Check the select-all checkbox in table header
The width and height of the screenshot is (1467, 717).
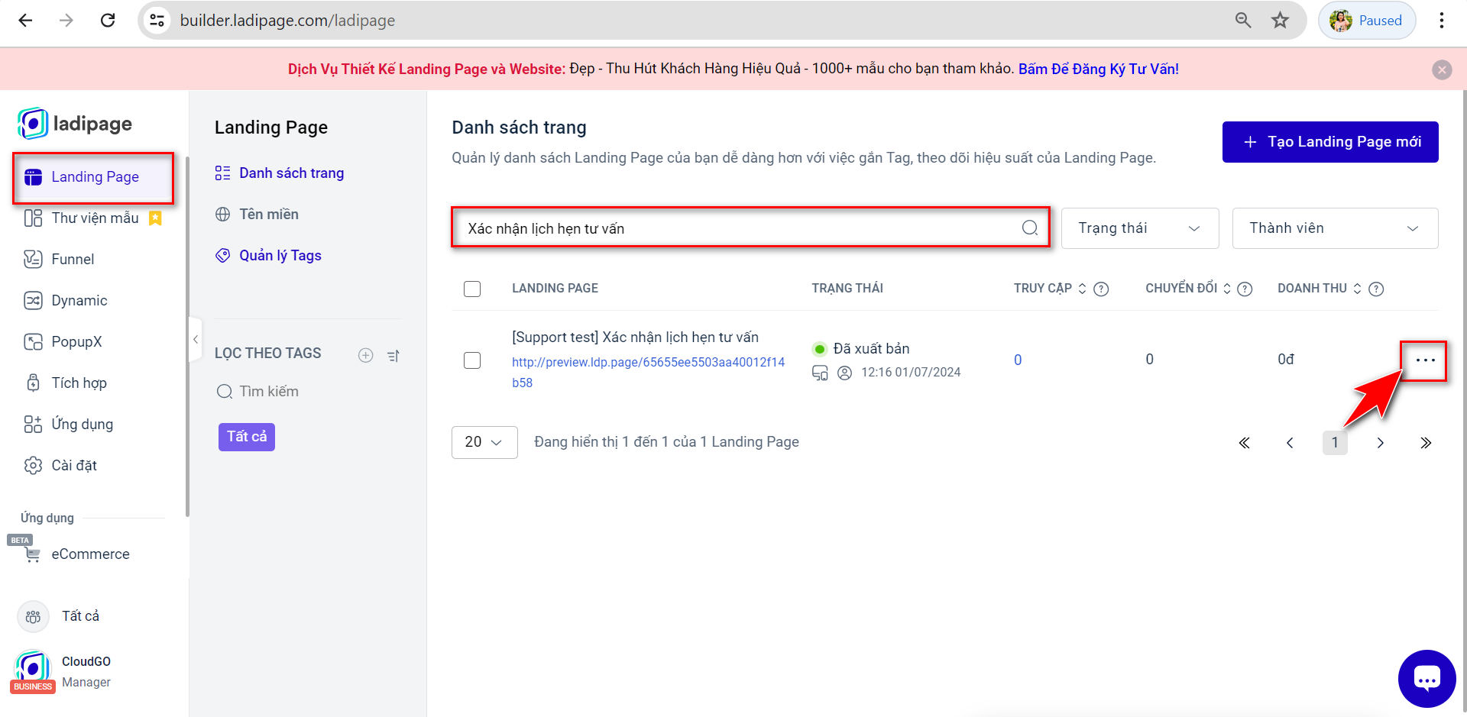[472, 289]
